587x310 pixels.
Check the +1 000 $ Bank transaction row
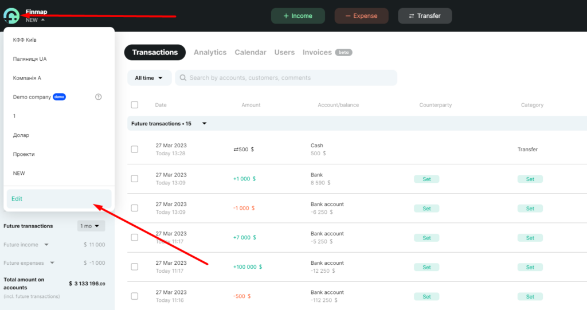point(135,179)
